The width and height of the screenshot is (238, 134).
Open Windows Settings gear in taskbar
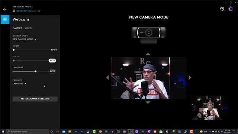coord(167,131)
